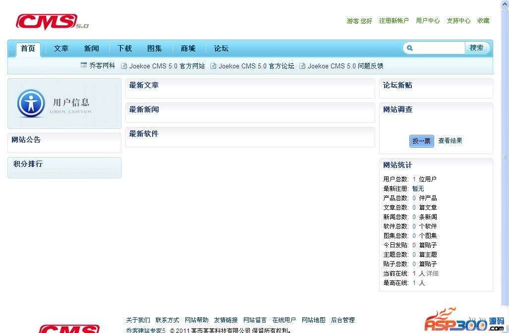509x333 pixels.
Task: Click the CMS 5.0 logo in header
Action: 52,22
